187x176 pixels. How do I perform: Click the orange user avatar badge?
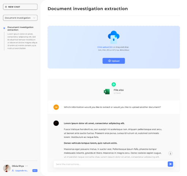[x=56, y=107]
